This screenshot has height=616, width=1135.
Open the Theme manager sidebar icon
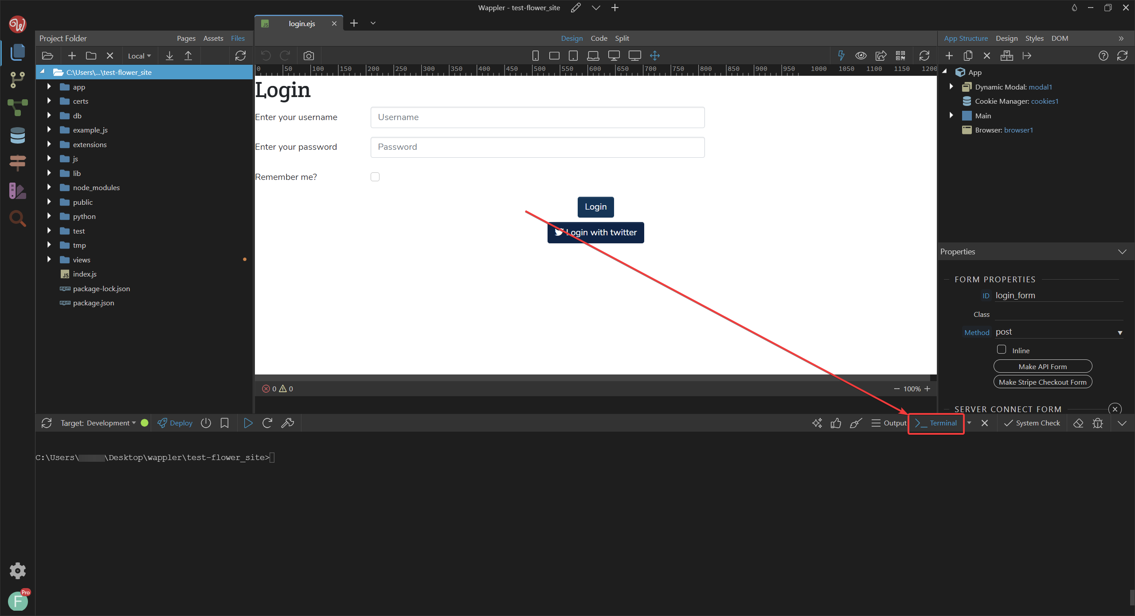point(17,191)
